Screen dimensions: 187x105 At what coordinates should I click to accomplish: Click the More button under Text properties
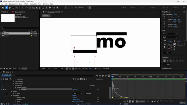167,53
